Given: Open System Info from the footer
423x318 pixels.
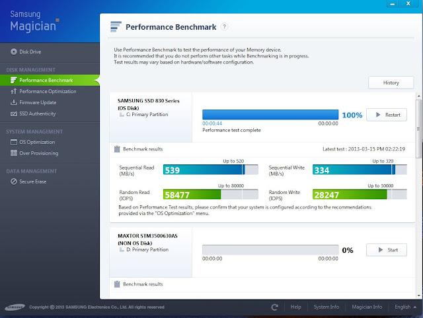Looking at the screenshot, I should point(327,307).
